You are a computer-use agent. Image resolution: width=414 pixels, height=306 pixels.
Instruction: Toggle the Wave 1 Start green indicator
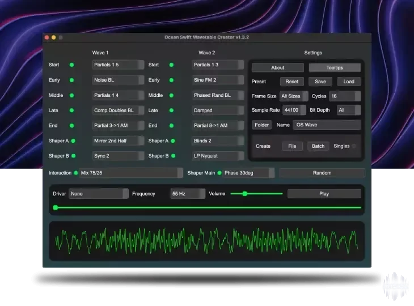71,65
